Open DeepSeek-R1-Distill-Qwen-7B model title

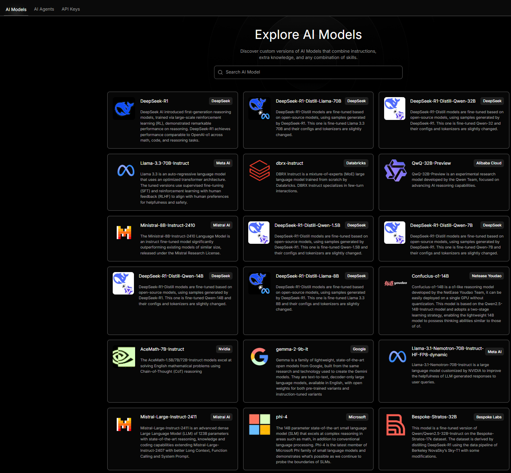(x=441, y=225)
